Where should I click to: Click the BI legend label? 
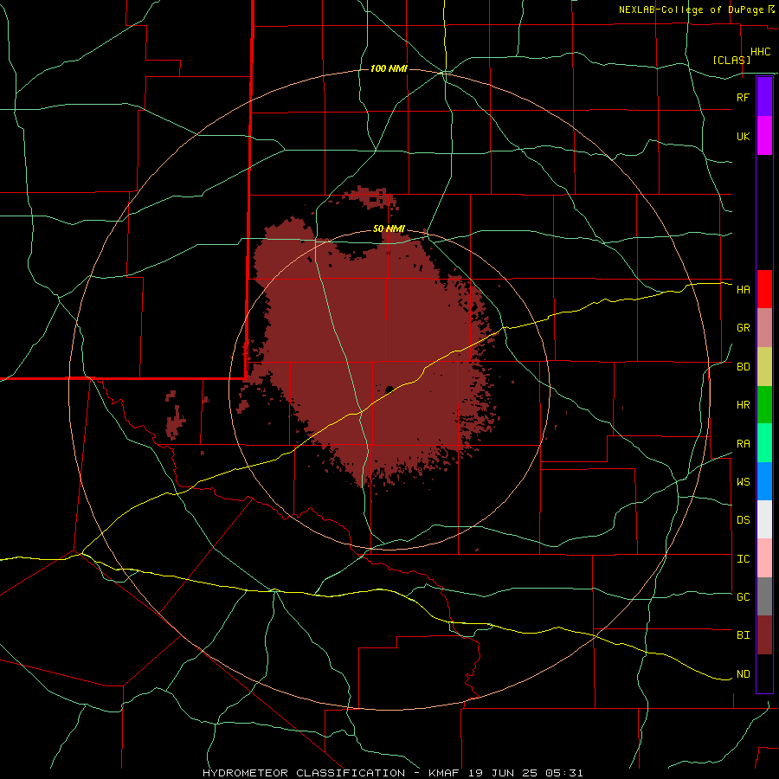coord(743,635)
